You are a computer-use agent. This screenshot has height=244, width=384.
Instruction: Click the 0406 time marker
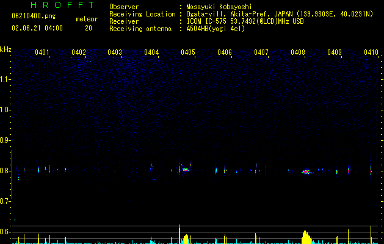(x=225, y=52)
